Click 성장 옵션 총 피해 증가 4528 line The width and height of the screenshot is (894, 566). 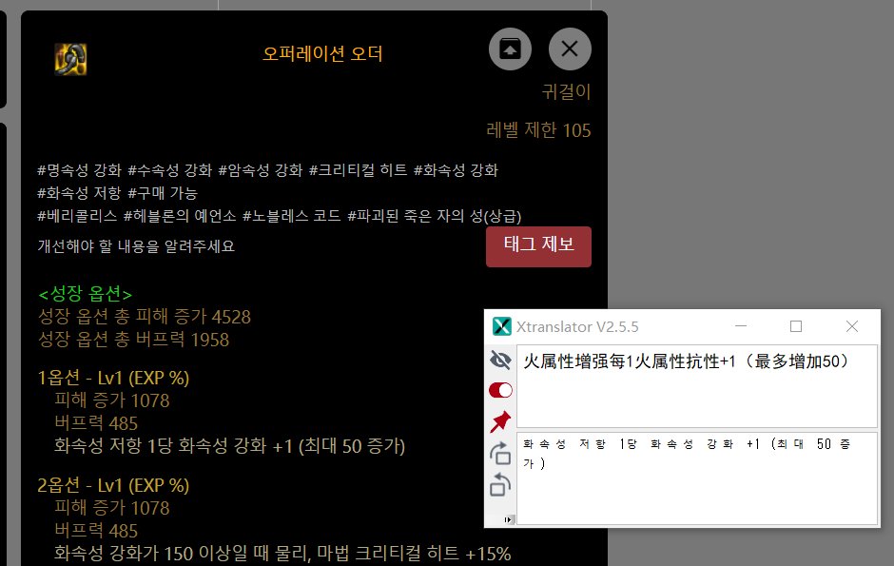tap(145, 317)
